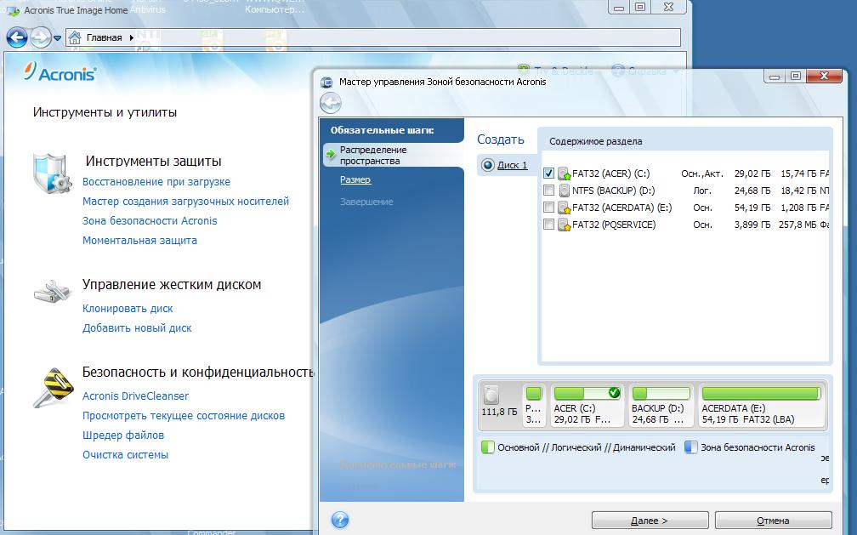Select the Распределение пространства step
The image size is (857, 535).
pyautogui.click(x=394, y=156)
